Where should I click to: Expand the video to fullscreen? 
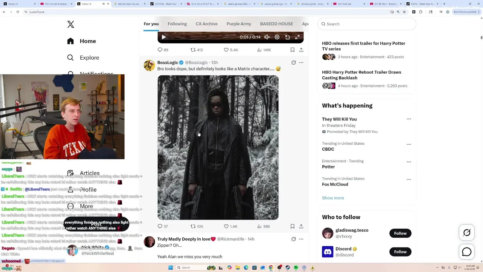click(x=297, y=37)
